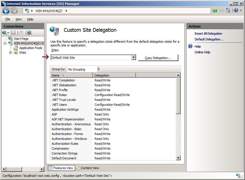Select the ASP feature row
The width and height of the screenshot is (245, 180).
113,114
